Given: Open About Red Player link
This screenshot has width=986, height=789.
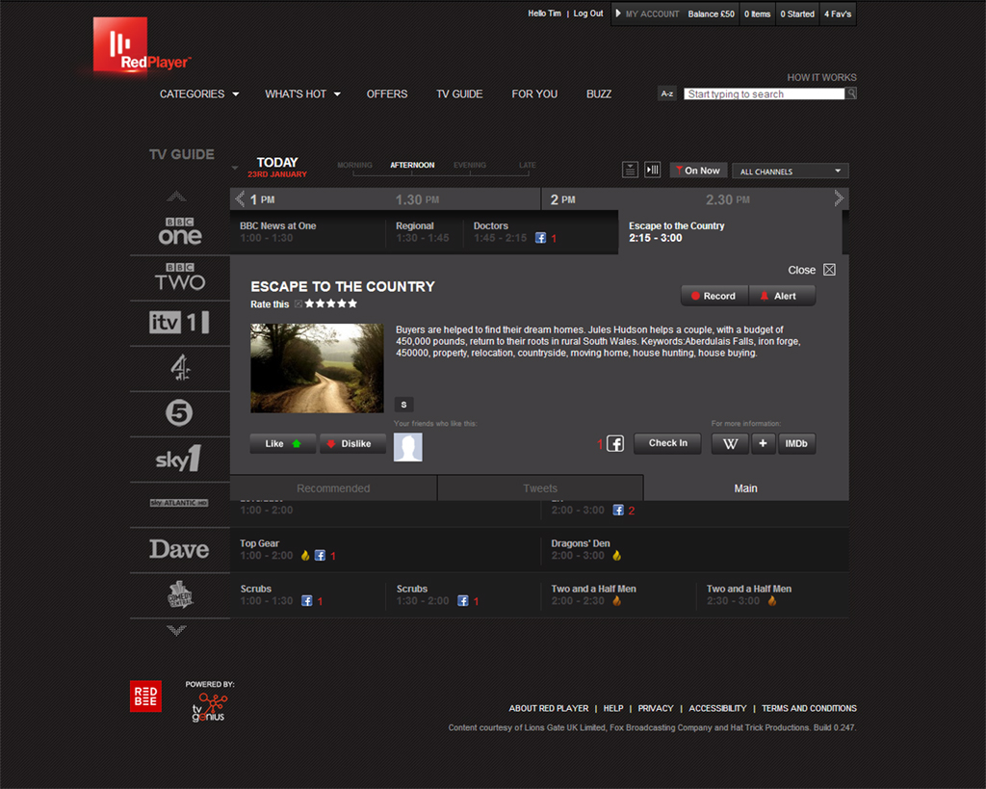Looking at the screenshot, I should coord(548,708).
